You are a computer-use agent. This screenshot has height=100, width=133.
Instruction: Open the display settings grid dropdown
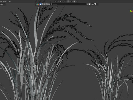tap(92, 4)
